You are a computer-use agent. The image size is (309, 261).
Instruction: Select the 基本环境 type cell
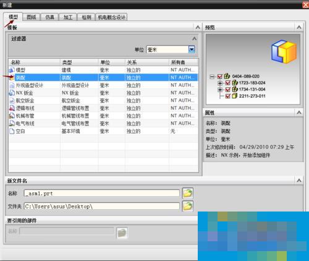[70, 131]
